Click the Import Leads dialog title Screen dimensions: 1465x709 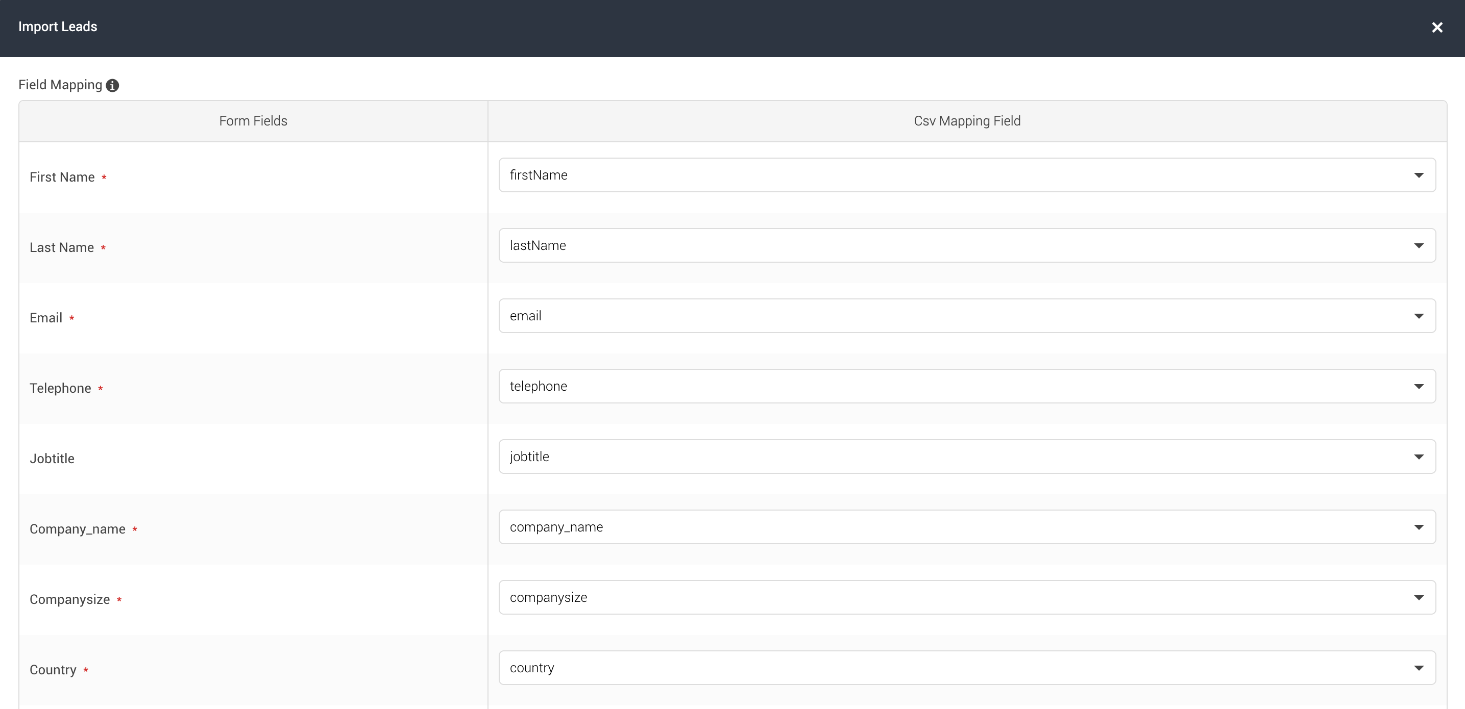(x=58, y=26)
